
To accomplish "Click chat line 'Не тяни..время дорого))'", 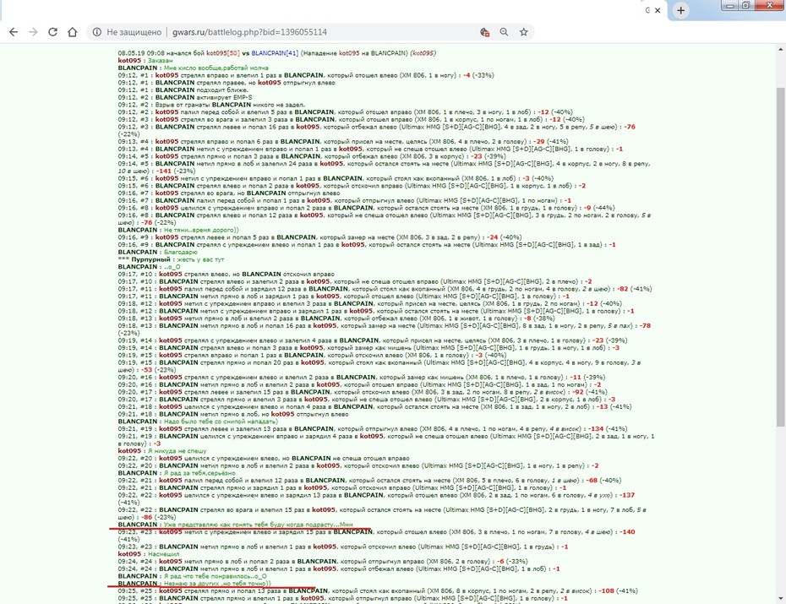I will [x=201, y=230].
